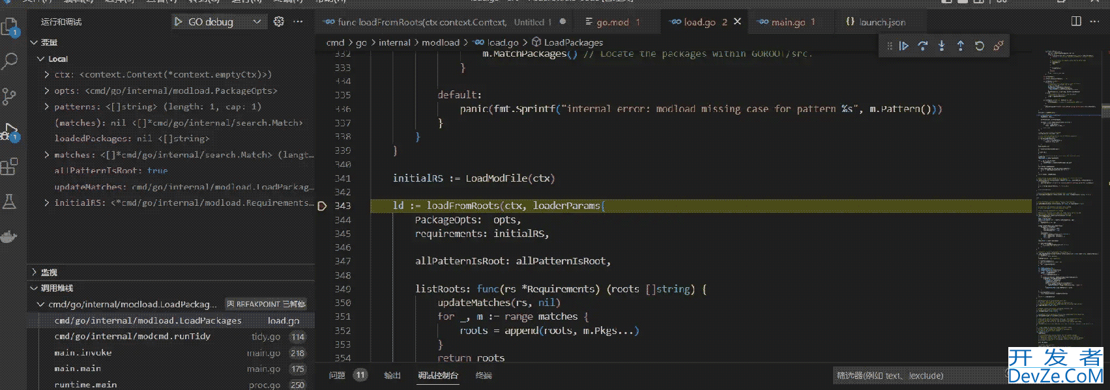Expand the patterns variable

point(47,106)
